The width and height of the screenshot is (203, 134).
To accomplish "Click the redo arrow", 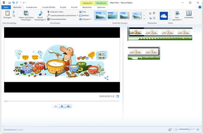I will (17, 3).
